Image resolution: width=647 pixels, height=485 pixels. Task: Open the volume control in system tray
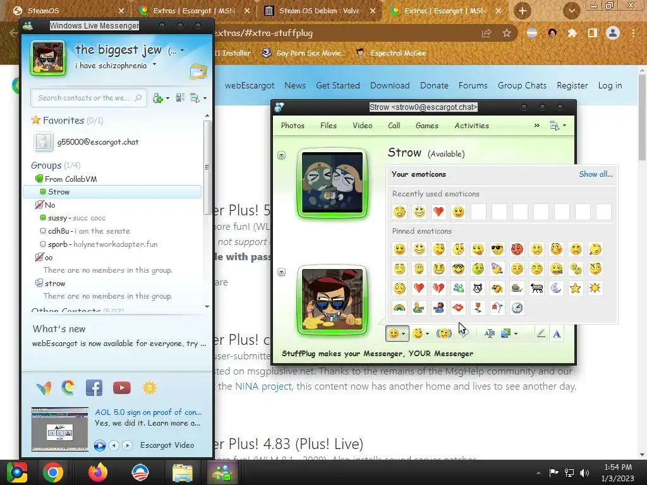coord(584,472)
